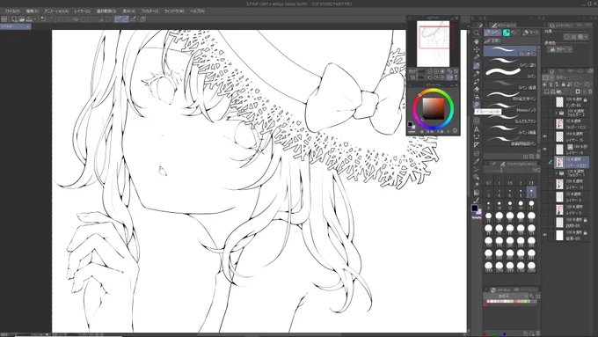Toggle Snap to Grid button

tap(133, 19)
